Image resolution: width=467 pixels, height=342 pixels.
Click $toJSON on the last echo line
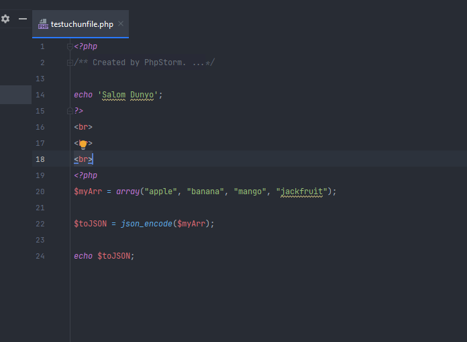114,256
